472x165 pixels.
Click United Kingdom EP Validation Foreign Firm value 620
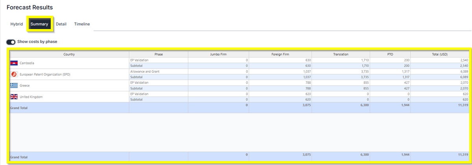308,94
